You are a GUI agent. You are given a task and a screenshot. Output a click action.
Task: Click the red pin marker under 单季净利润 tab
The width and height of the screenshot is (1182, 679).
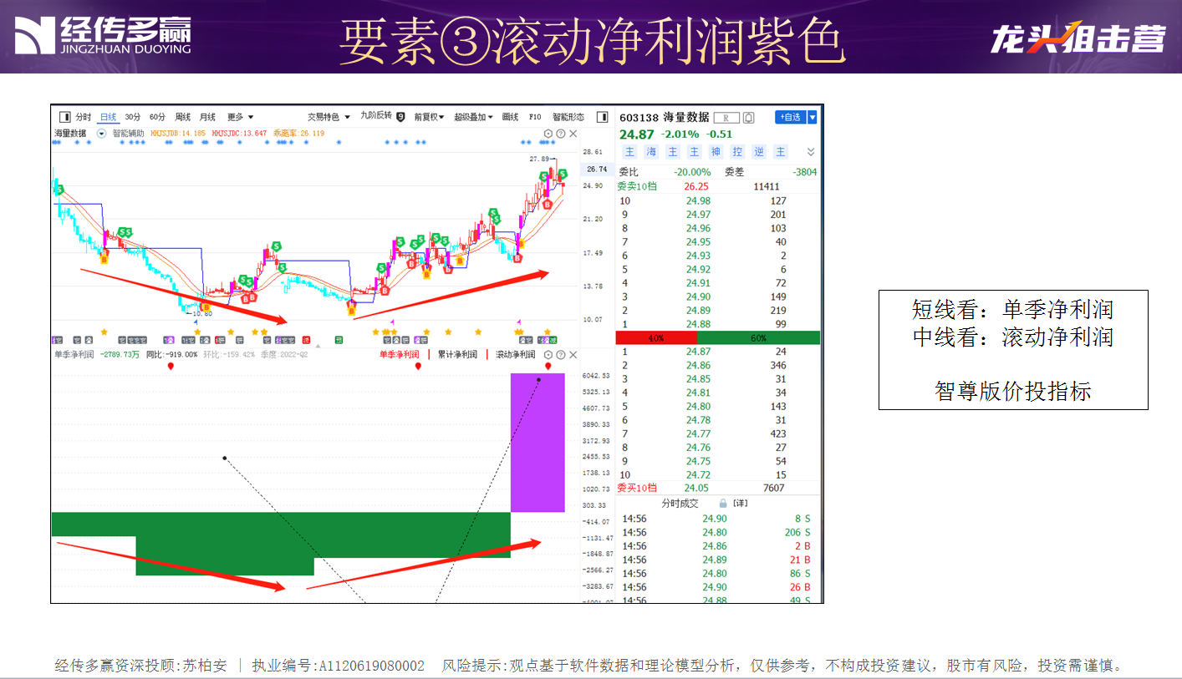[418, 366]
